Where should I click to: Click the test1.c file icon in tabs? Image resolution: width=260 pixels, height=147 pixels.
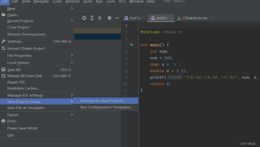(x=126, y=18)
